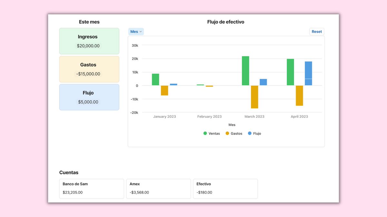Click the -$180.00 Efectivo balance
The height and width of the screenshot is (217, 387).
[x=204, y=193]
